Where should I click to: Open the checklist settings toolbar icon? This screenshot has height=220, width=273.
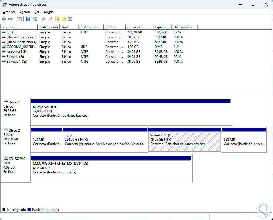click(x=70, y=19)
